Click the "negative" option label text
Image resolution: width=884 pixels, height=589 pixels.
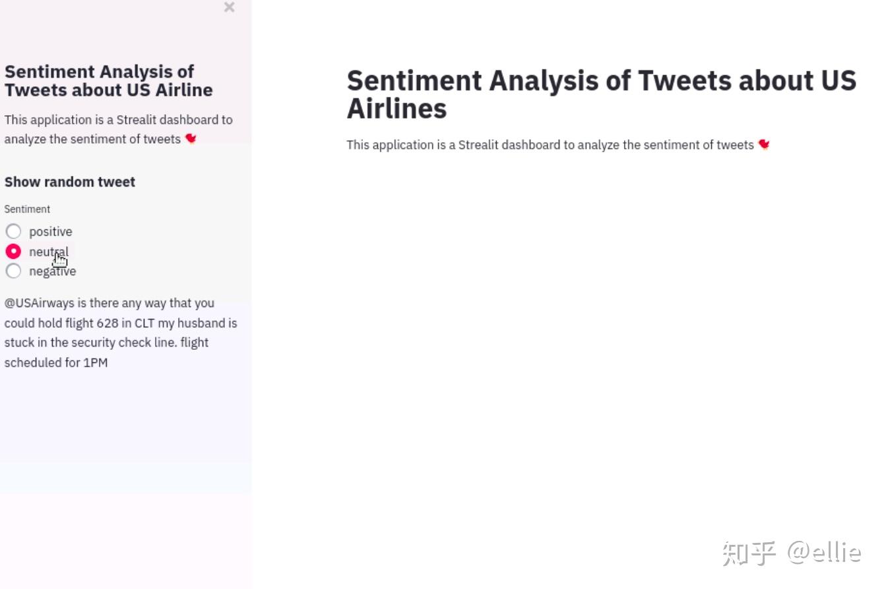click(53, 271)
